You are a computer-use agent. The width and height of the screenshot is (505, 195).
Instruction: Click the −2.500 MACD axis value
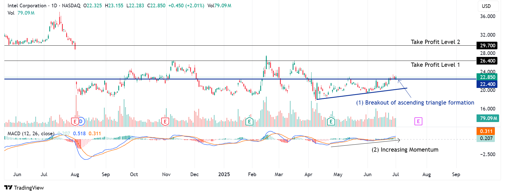tap(488, 154)
